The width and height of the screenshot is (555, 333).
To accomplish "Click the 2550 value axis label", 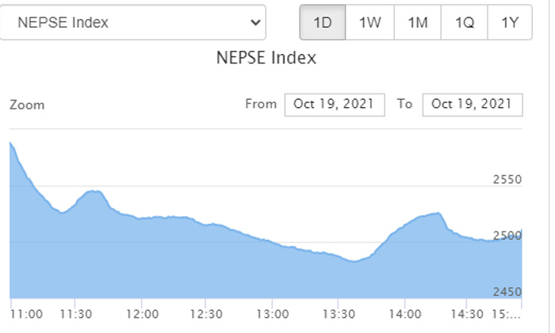I will coord(507,180).
